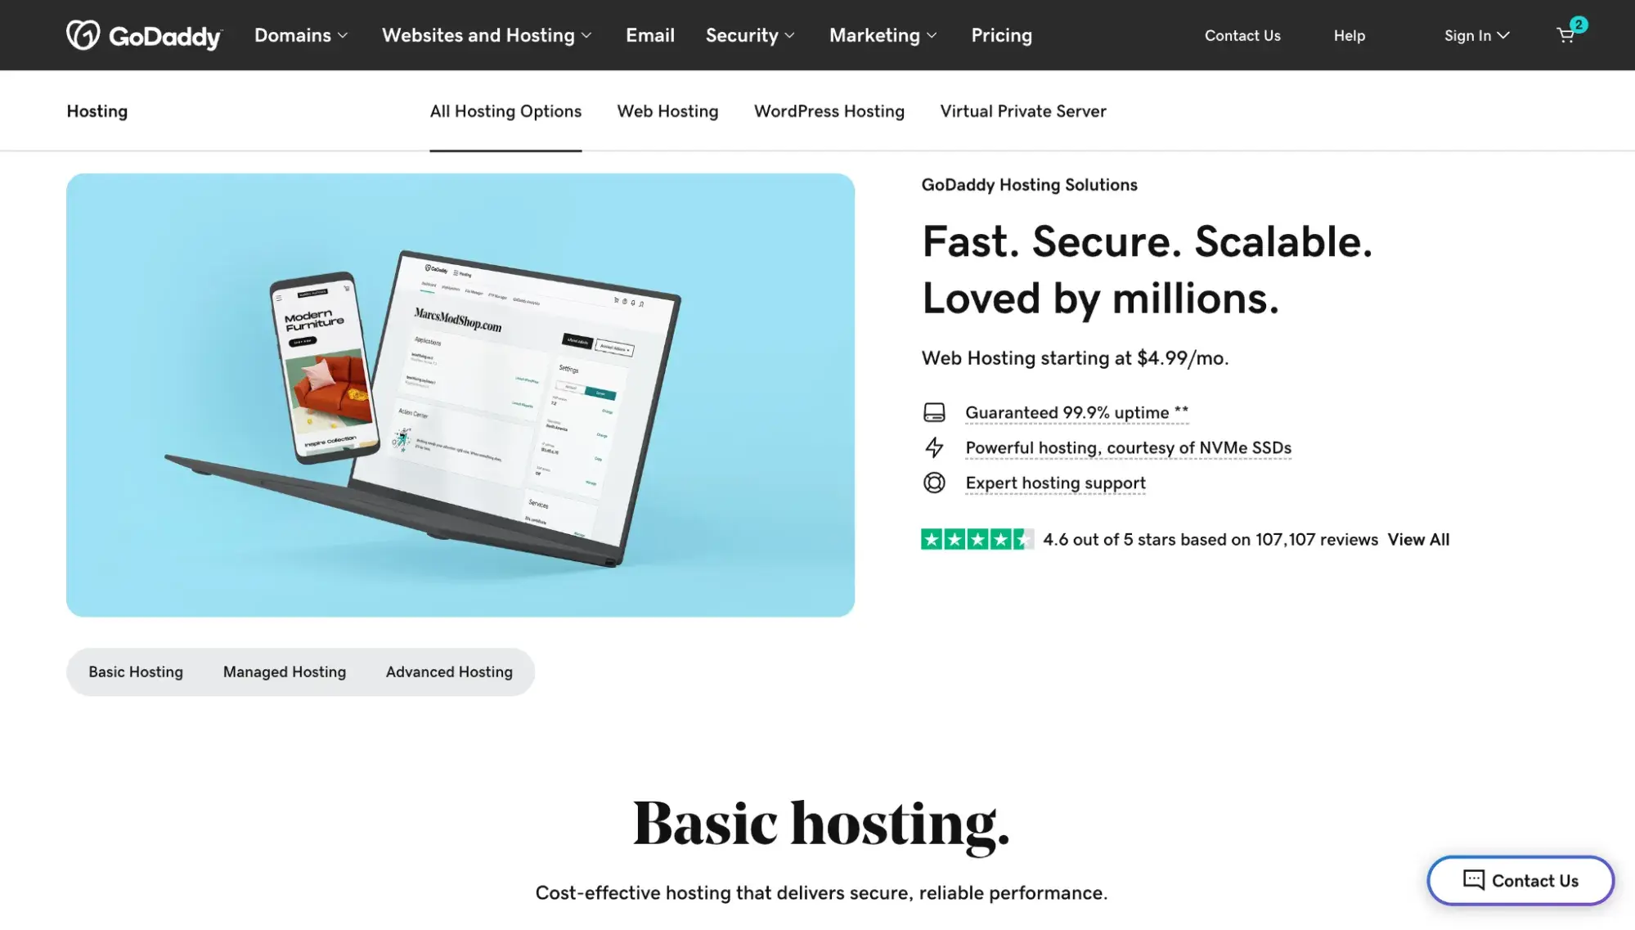The image size is (1635, 930).
Task: Click the Managed Hosting toggle button
Action: pyautogui.click(x=284, y=671)
